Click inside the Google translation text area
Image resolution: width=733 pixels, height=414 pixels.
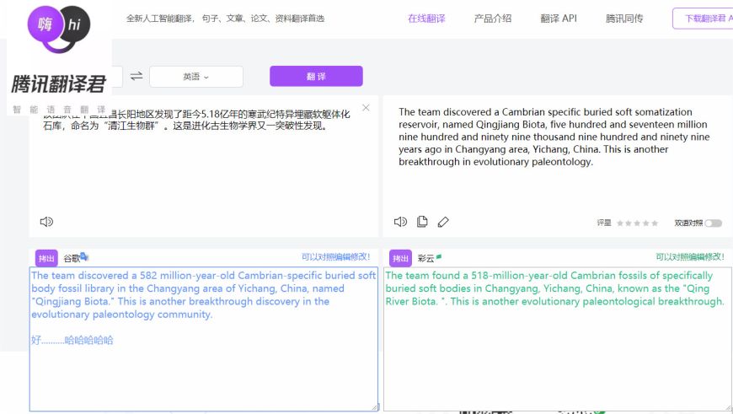tap(203, 339)
